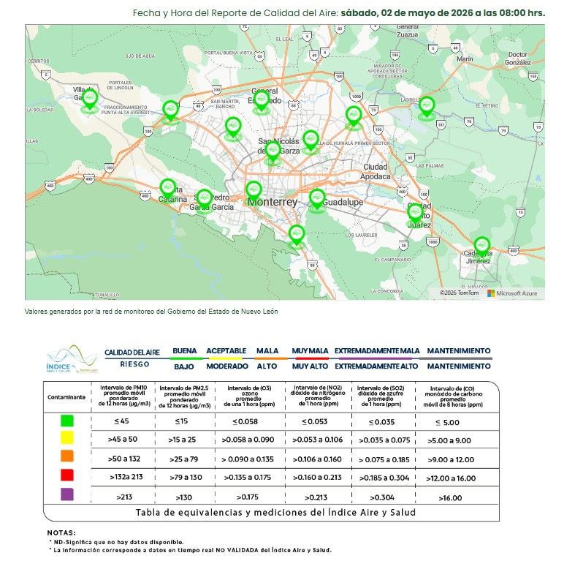The image size is (575, 561).
Task: Click the yellow color swatch in table
Action: coord(67,437)
